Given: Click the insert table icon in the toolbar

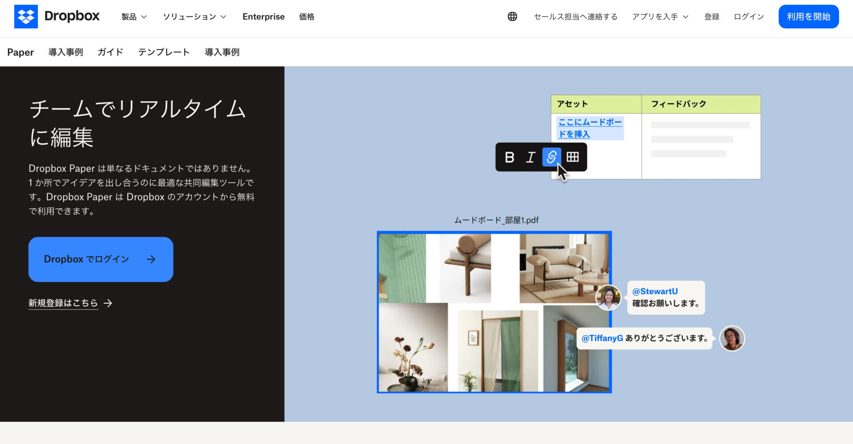Looking at the screenshot, I should 573,157.
